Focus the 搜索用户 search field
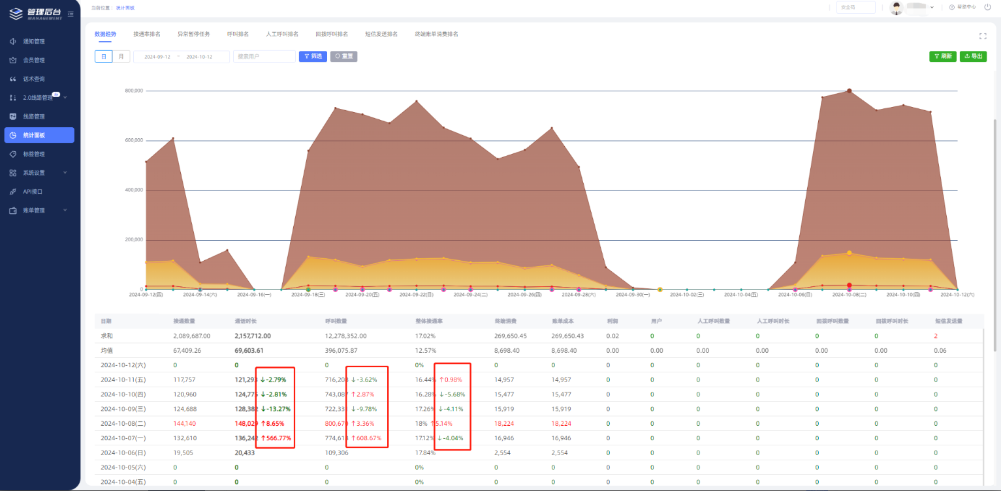This screenshot has width=1001, height=491. 264,57
